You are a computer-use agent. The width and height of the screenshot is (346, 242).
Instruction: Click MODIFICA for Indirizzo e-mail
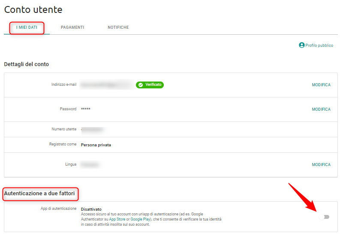321,85
